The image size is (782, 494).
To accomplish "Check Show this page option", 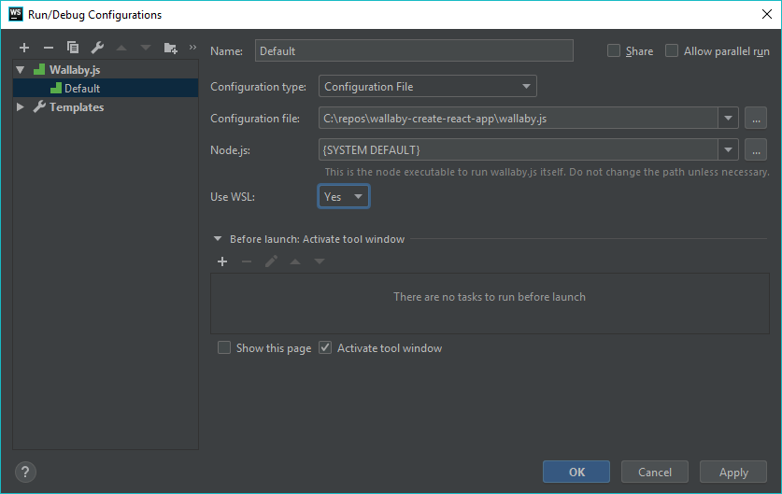I will [224, 347].
